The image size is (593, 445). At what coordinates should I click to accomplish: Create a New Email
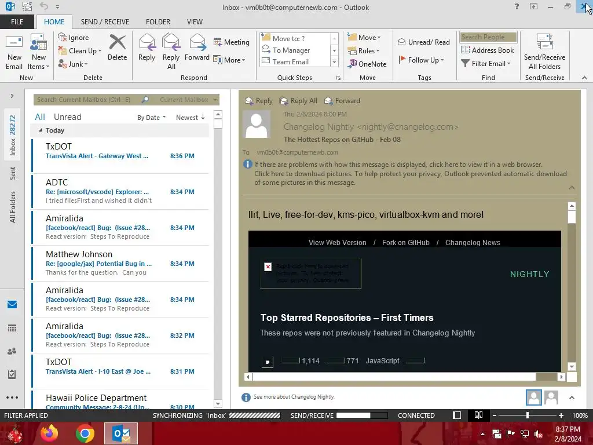(x=14, y=53)
